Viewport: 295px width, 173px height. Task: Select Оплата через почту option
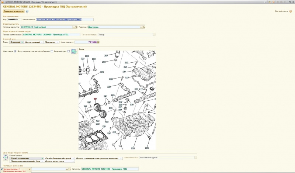[59, 161]
